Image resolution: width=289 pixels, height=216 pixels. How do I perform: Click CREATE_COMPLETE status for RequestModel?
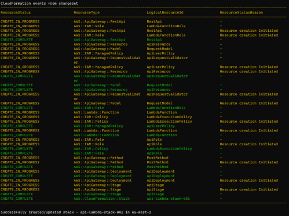point(17,85)
